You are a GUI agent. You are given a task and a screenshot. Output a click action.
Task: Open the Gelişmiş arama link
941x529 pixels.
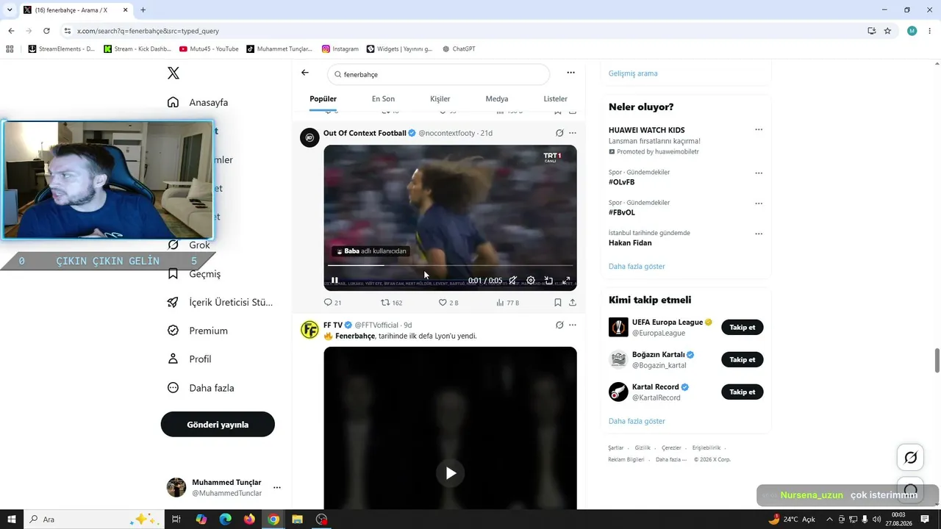point(633,73)
